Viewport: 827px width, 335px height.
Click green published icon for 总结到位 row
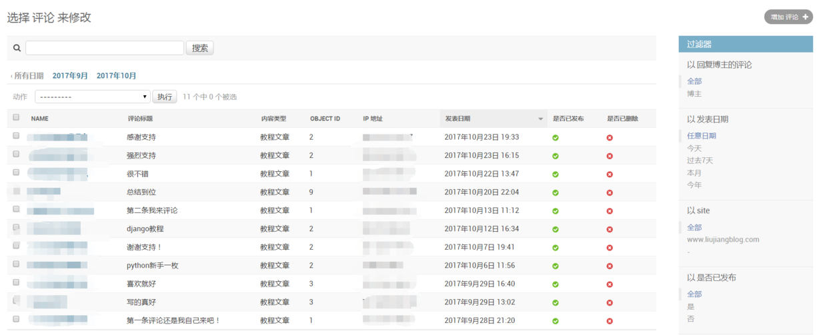click(x=556, y=192)
